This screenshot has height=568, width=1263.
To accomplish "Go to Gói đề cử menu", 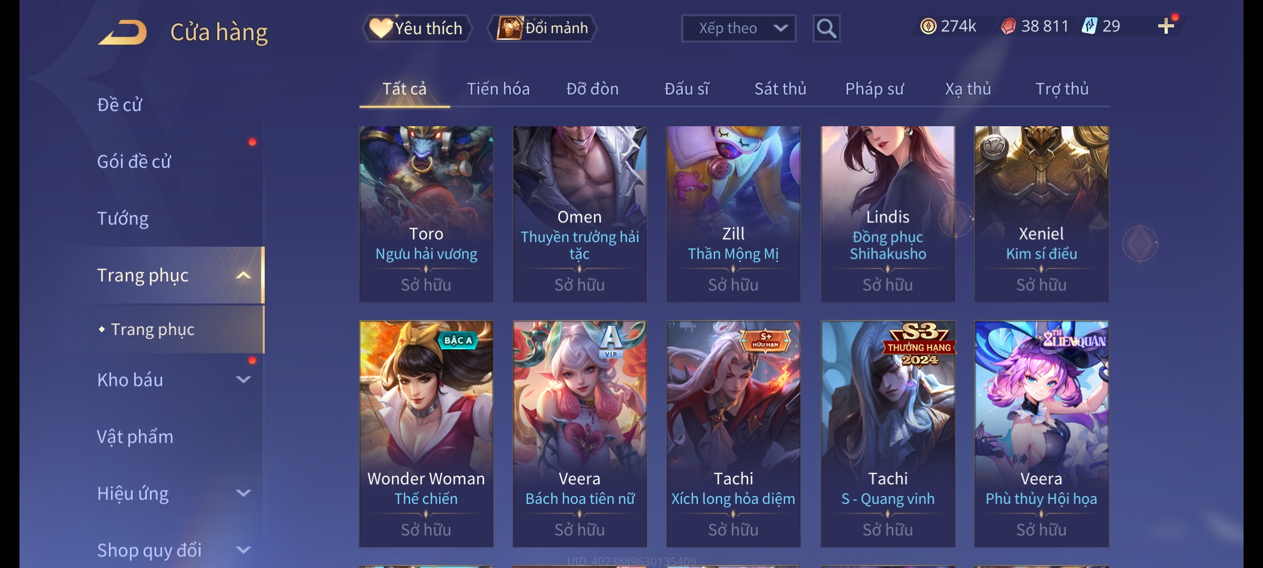I will coord(134,161).
